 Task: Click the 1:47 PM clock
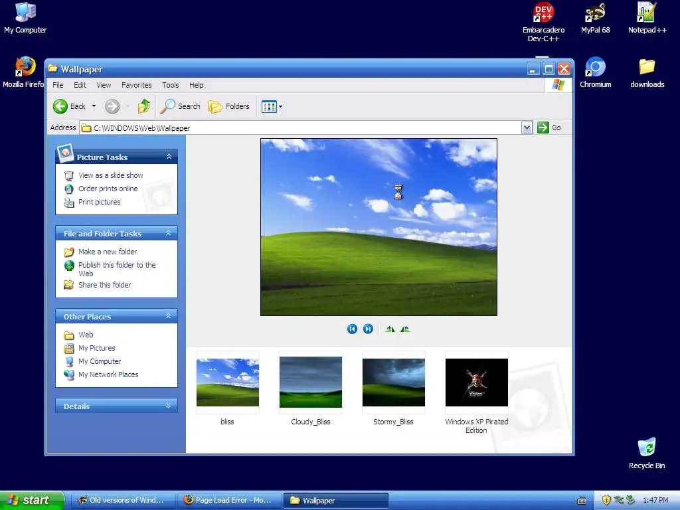pyautogui.click(x=655, y=500)
